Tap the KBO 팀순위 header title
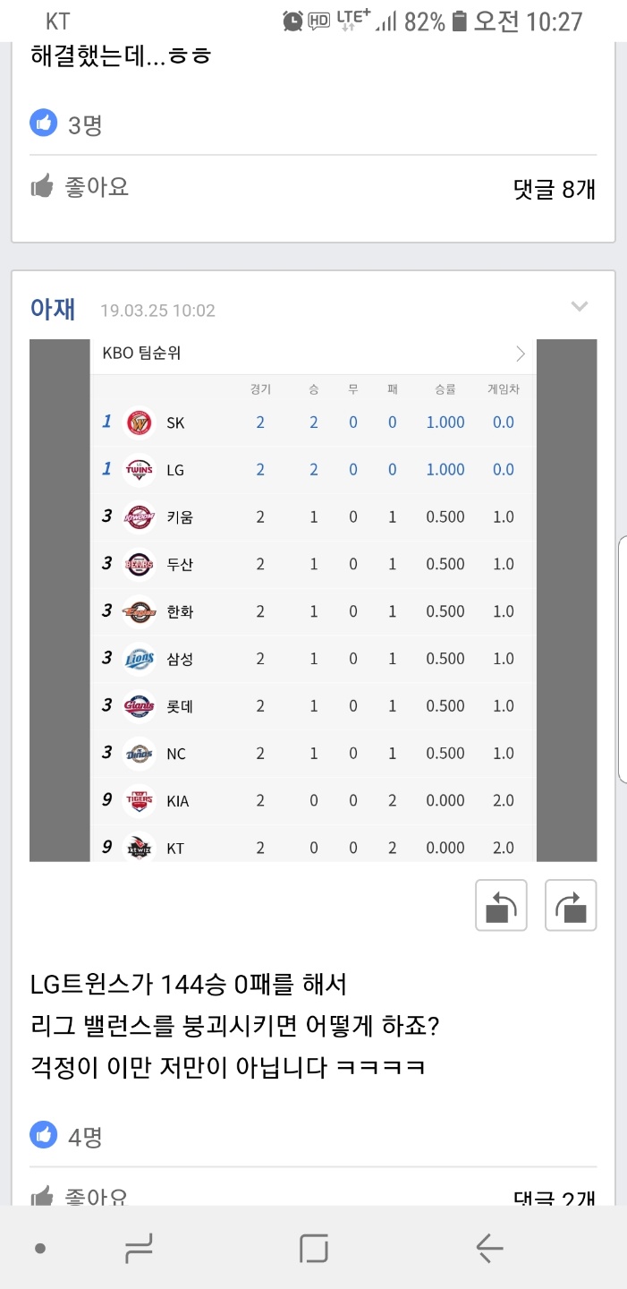 (141, 354)
